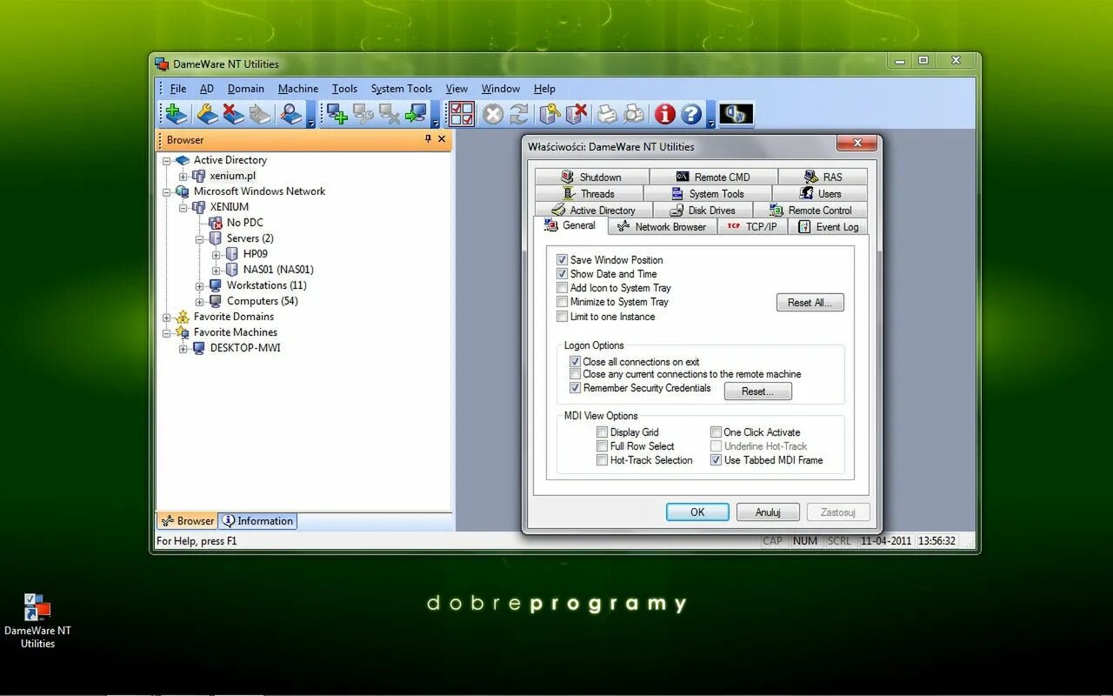Collapse the Active Directory tree node
This screenshot has width=1113, height=696.
[166, 160]
